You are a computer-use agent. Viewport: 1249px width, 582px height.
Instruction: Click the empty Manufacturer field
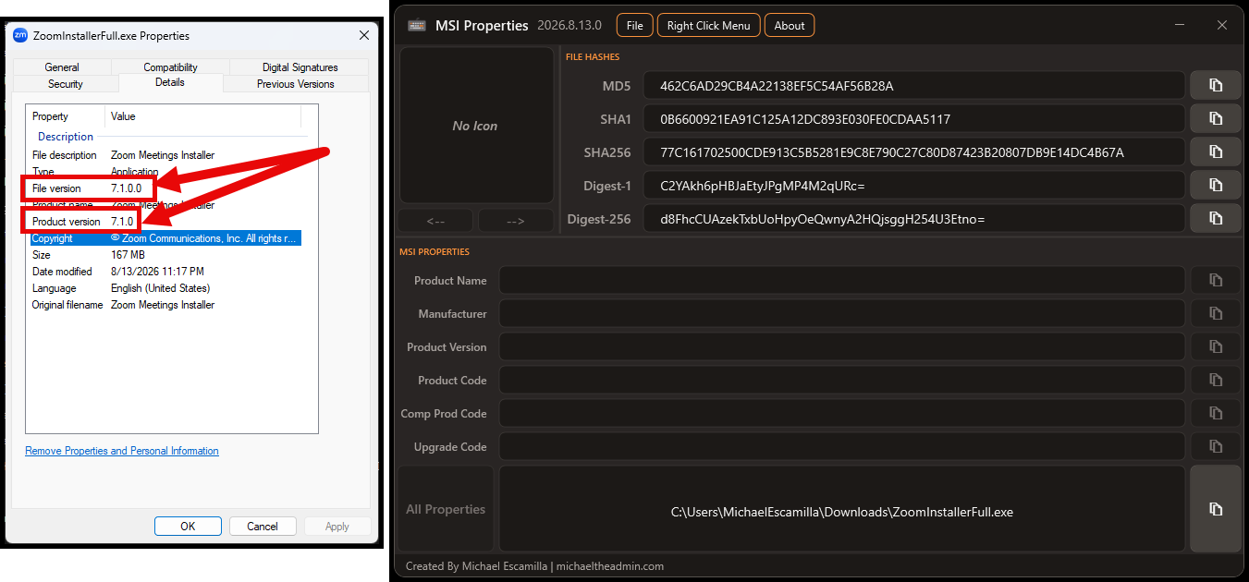point(842,313)
